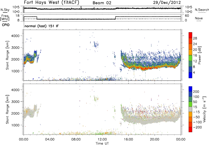Click the "20:00" time tick label
The height and width of the screenshot is (145, 209).
pyautogui.click(x=154, y=140)
